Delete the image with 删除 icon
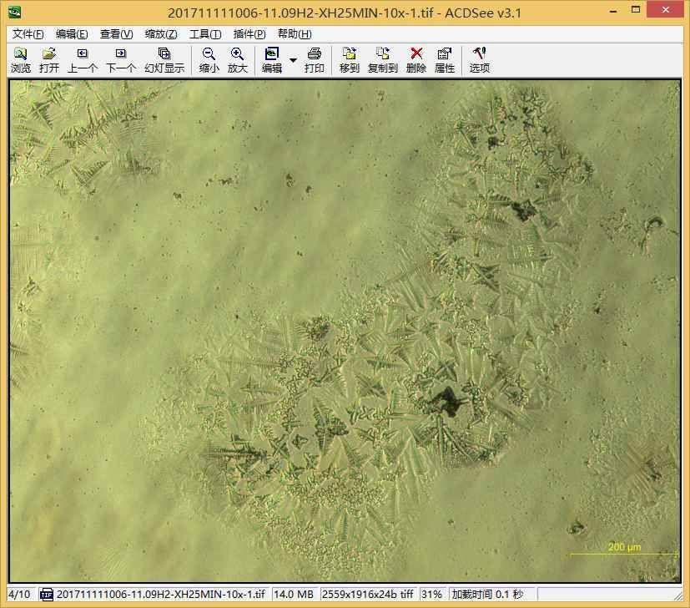This screenshot has width=690, height=608. pyautogui.click(x=416, y=60)
